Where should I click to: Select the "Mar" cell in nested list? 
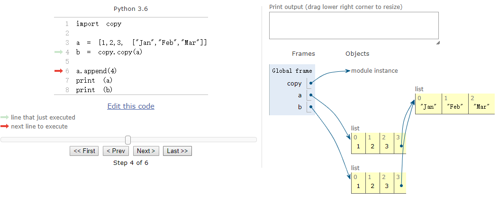481,107
